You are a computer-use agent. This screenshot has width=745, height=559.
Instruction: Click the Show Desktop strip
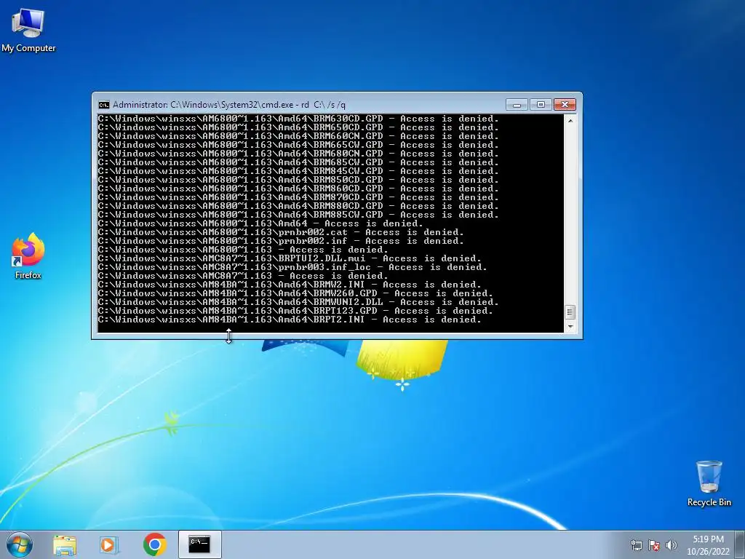(740, 544)
